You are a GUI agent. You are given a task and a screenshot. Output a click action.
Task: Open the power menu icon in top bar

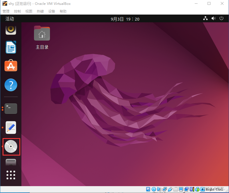click(221, 18)
